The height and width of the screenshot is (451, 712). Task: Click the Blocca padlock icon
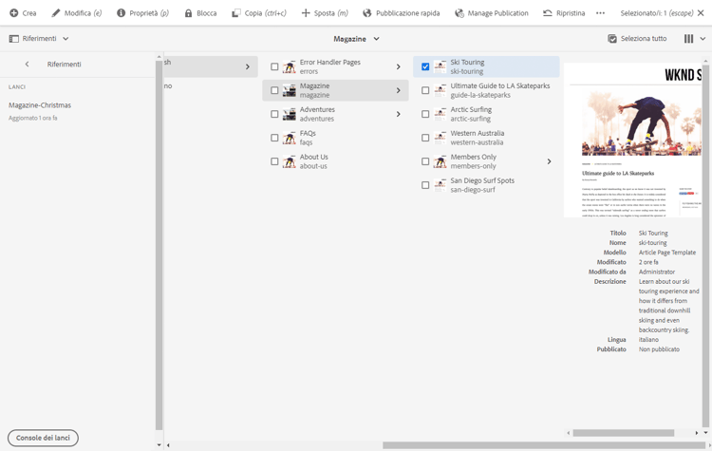pyautogui.click(x=188, y=13)
